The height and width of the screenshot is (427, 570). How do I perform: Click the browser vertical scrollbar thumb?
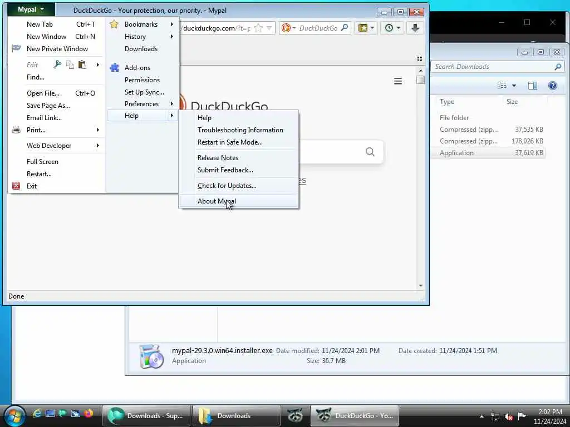point(421,80)
